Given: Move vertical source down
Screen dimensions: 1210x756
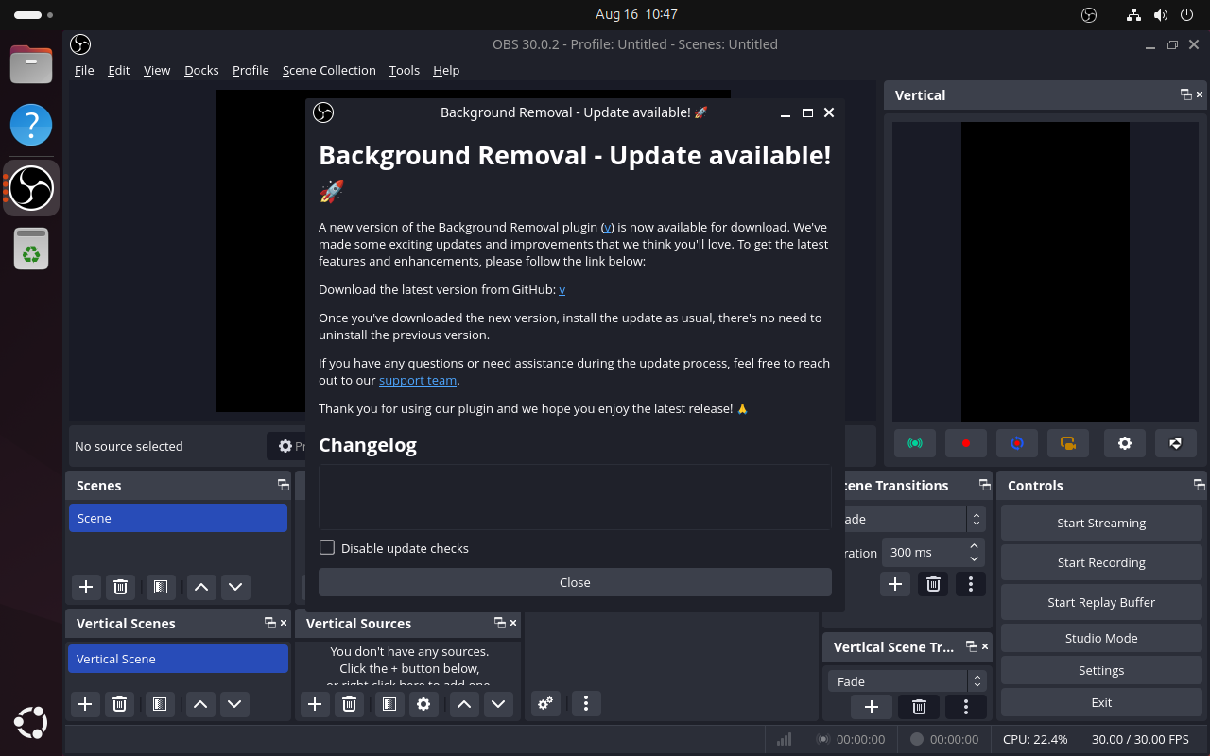Looking at the screenshot, I should (x=498, y=704).
